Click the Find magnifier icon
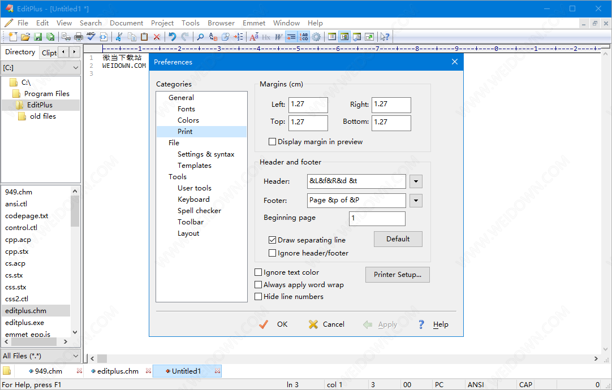This screenshot has width=612, height=390. [x=200, y=37]
